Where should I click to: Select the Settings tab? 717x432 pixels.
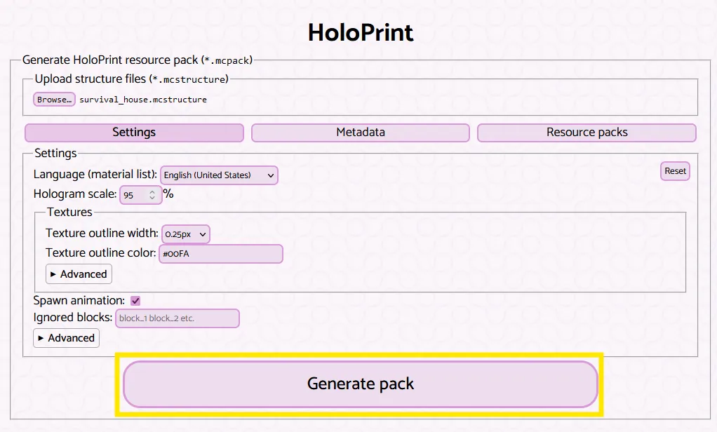point(134,133)
